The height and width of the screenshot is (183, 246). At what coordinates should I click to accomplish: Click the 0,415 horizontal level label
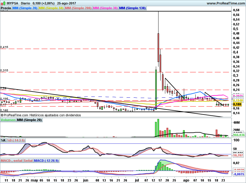[4, 47]
